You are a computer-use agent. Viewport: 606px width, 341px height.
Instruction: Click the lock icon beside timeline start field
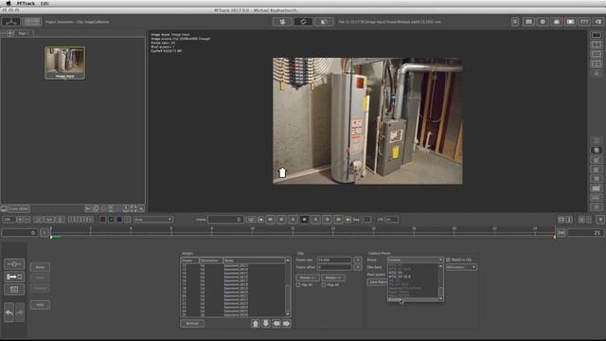[45, 232]
